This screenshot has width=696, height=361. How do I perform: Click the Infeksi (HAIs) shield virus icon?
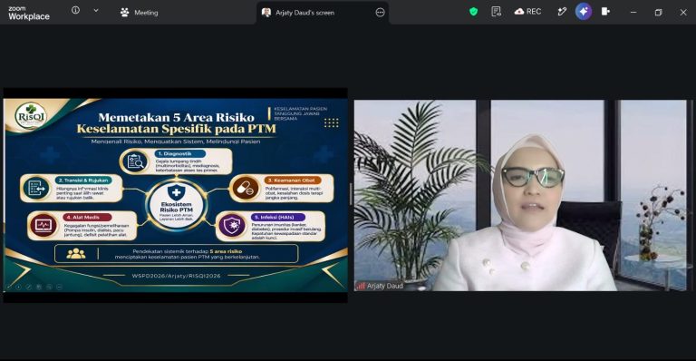point(232,226)
